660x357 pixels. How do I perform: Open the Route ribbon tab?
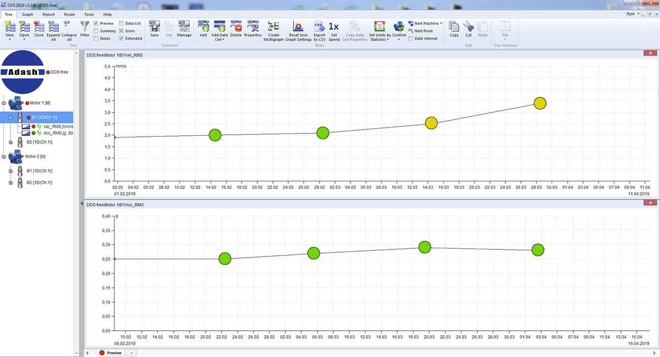click(x=69, y=14)
